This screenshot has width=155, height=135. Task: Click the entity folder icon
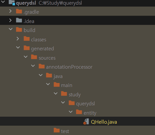[79, 112]
